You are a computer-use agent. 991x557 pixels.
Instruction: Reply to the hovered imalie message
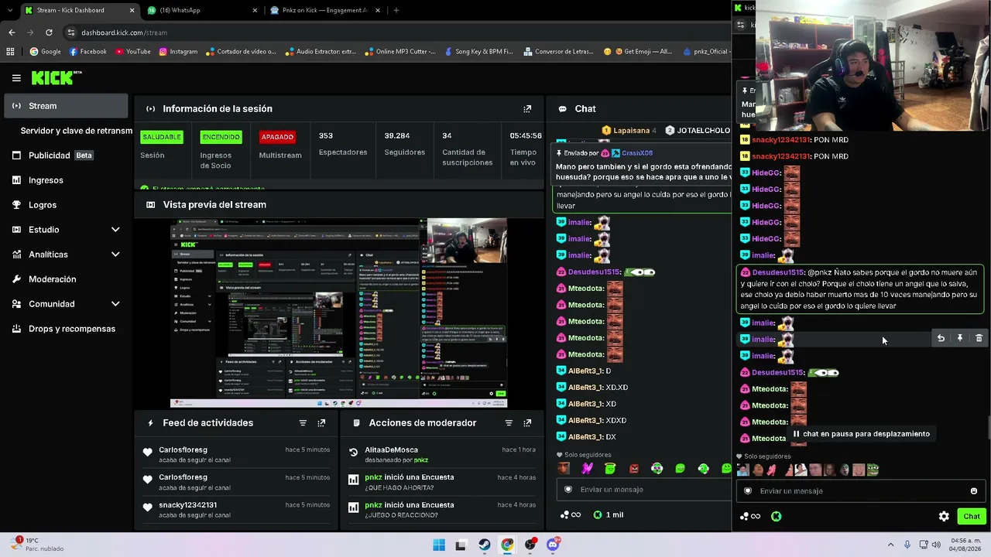coord(941,338)
